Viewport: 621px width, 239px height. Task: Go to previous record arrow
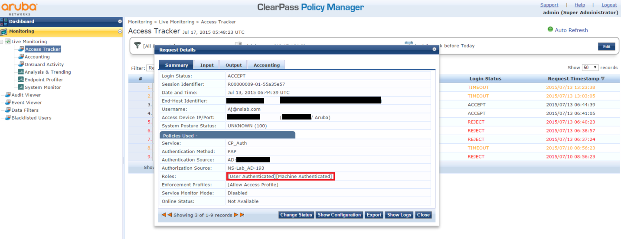click(x=170, y=215)
